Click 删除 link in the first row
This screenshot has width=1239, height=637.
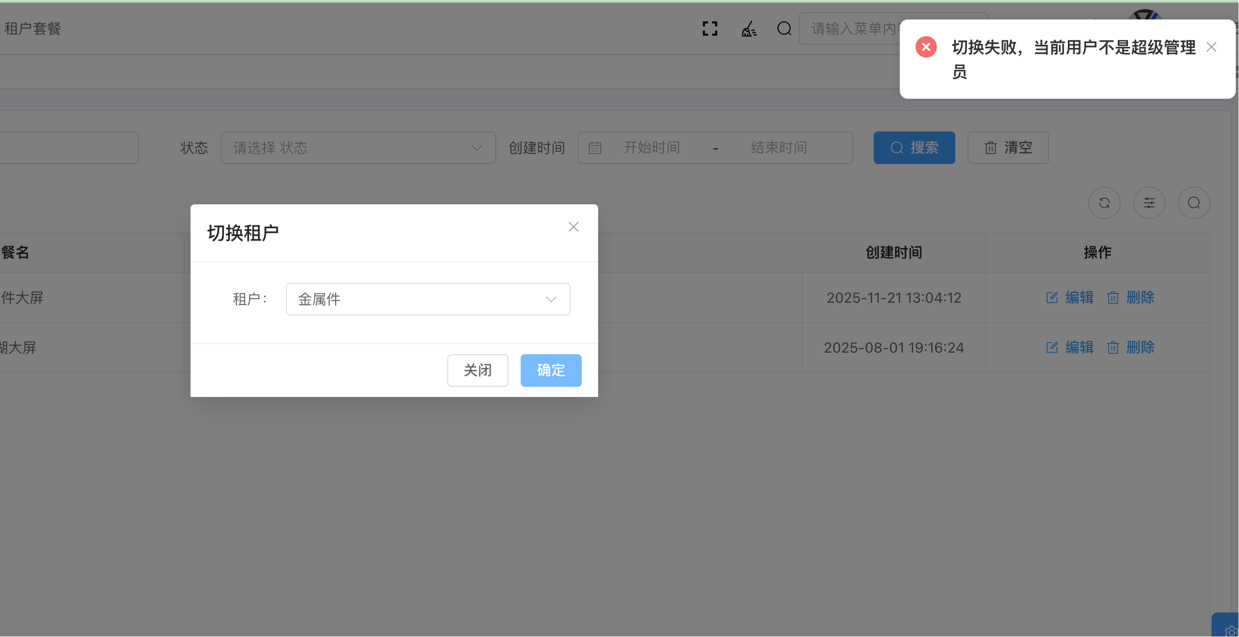[1140, 298]
